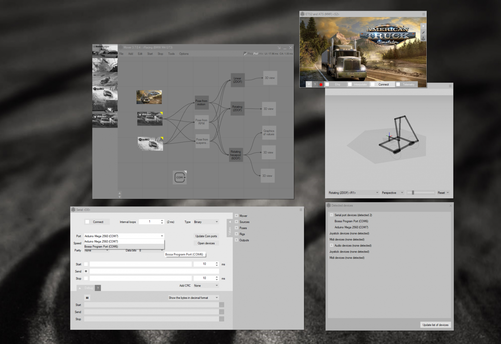Open the File menu in Mover
The image size is (501, 344).
[121, 54]
